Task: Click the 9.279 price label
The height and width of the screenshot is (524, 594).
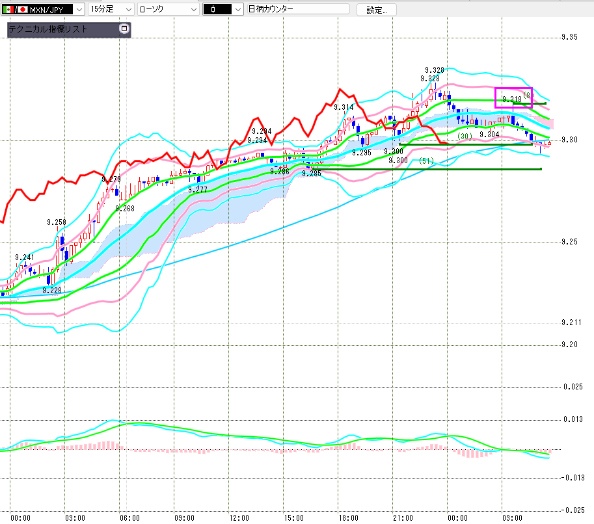Action: point(111,179)
